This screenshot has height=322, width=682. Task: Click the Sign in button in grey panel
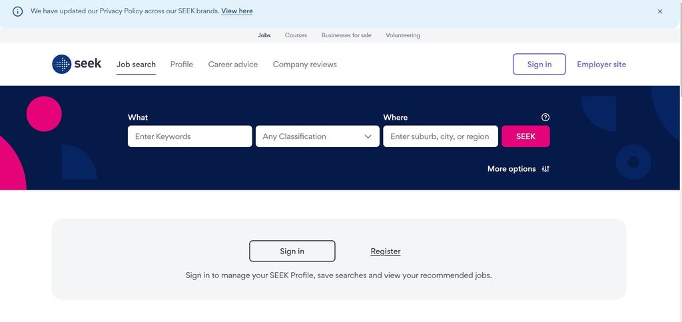click(x=292, y=251)
